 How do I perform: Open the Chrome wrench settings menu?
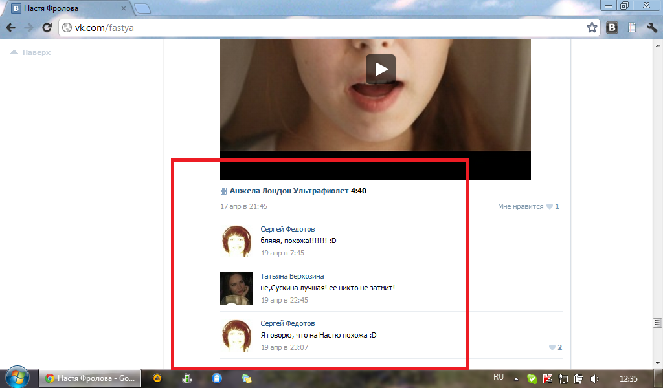pos(652,28)
